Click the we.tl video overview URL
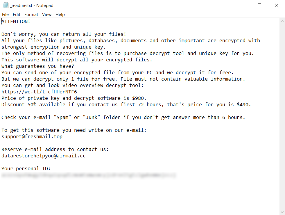This screenshot has height=215, width=285. click(39, 92)
